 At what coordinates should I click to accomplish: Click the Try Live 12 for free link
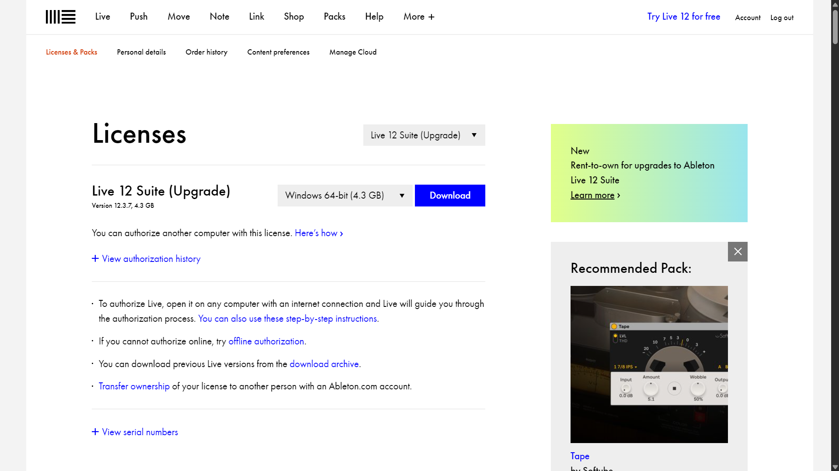click(683, 17)
